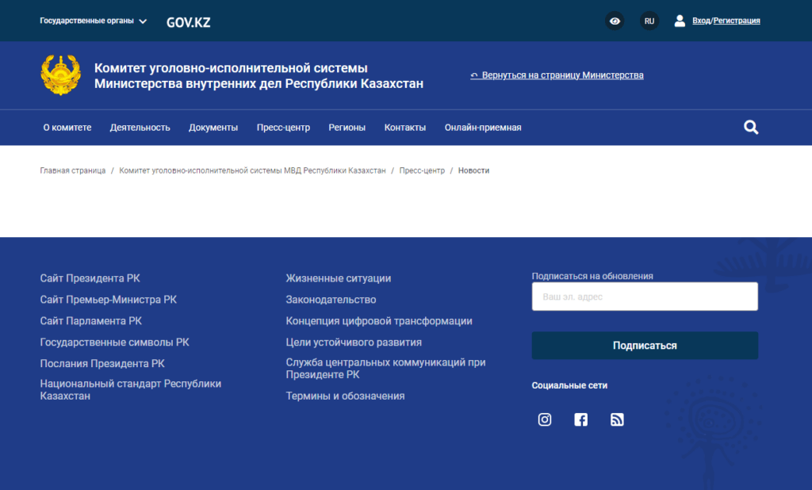Expand the Государственные органы dropdown
Screen dimensions: 812x490
[94, 21]
